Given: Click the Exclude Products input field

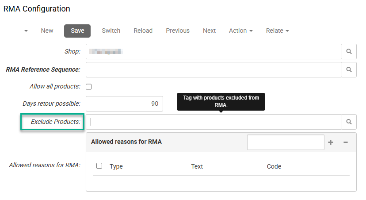Looking at the screenshot, I should tap(213, 122).
